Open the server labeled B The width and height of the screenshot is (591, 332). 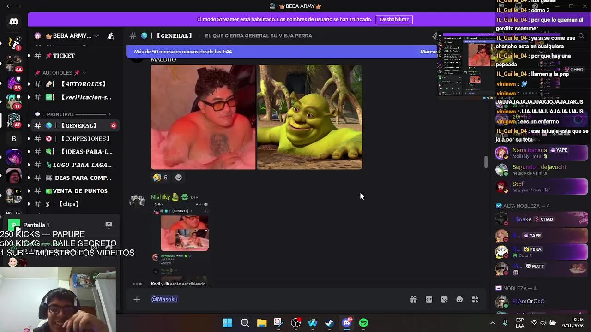(x=14, y=138)
